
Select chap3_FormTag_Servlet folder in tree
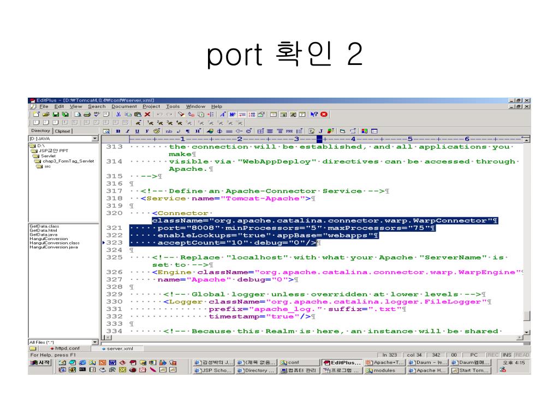coord(68,161)
